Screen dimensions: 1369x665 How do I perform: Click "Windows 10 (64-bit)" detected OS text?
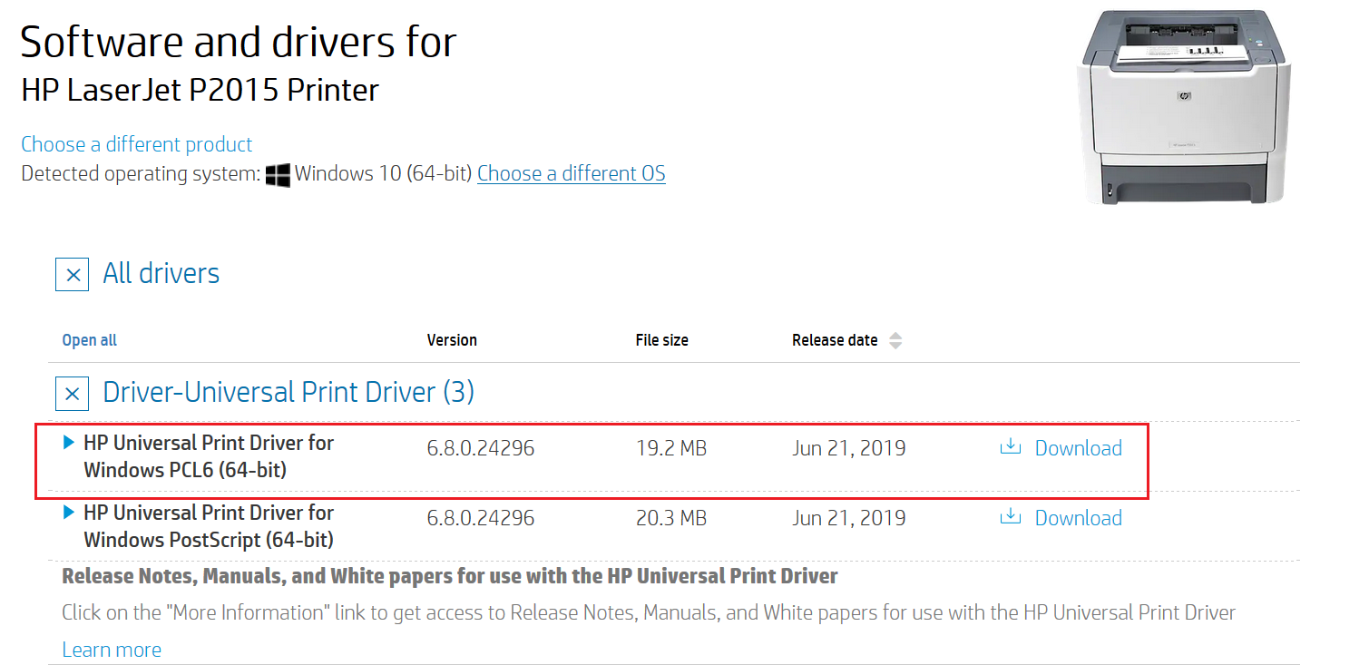coord(384,173)
